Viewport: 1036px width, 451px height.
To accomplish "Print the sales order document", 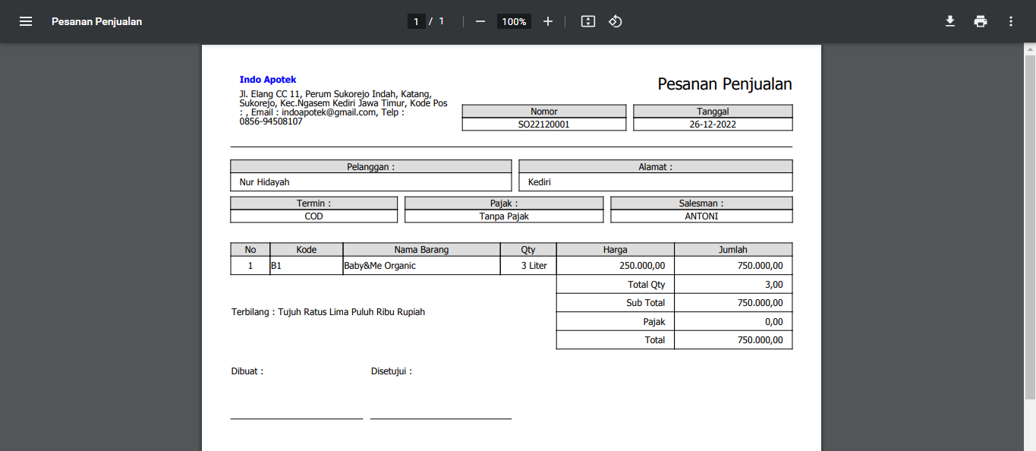I will pyautogui.click(x=981, y=21).
